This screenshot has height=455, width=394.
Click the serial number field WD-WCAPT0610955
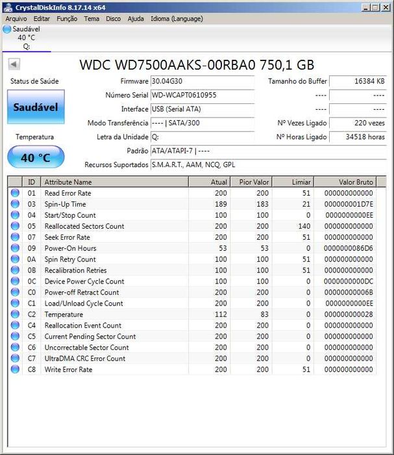tap(203, 95)
